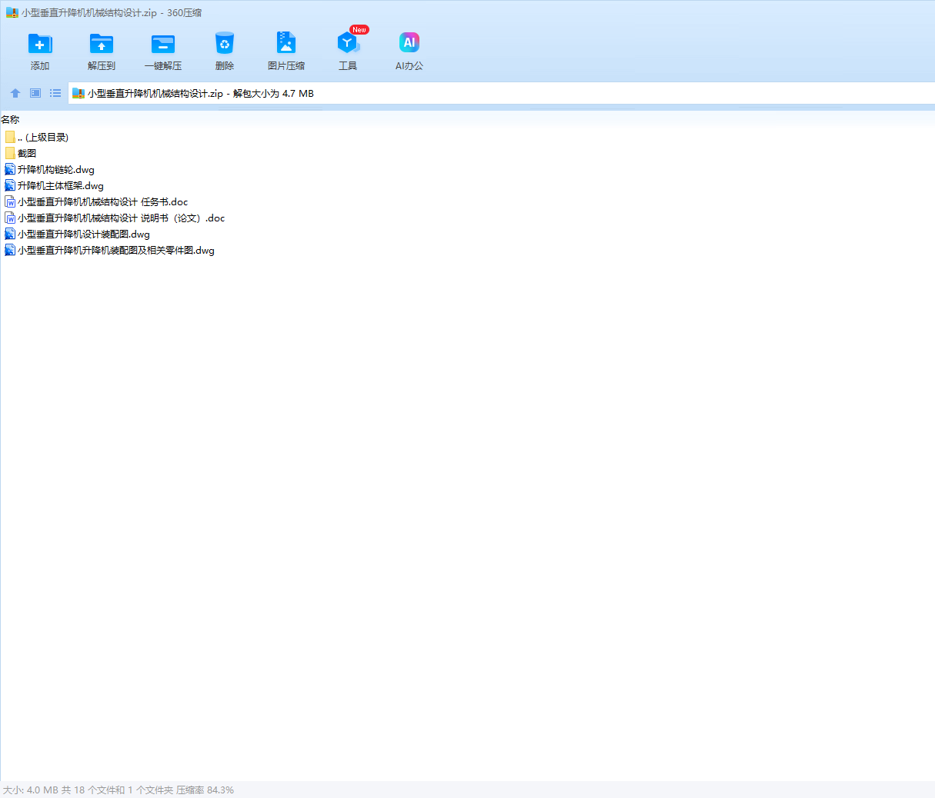Click the 解压到 (Extract to) icon

tap(102, 44)
